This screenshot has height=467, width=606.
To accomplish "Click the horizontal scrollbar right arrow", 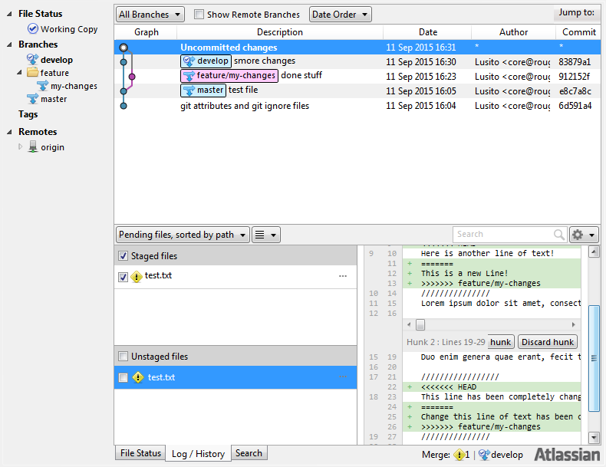I will pos(574,324).
